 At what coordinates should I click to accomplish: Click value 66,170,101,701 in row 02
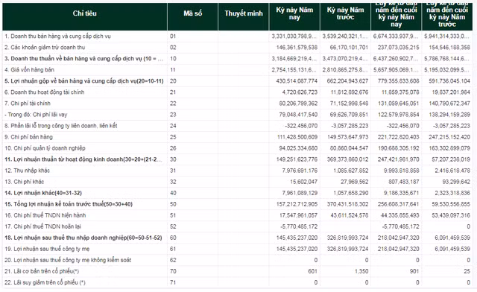(349, 48)
